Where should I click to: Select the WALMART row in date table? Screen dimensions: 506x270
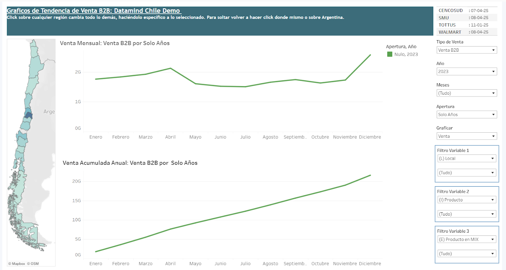[x=450, y=32]
